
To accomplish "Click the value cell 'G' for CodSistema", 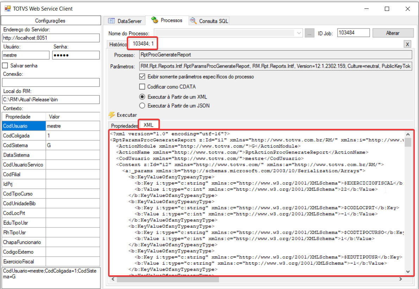I will [73, 145].
